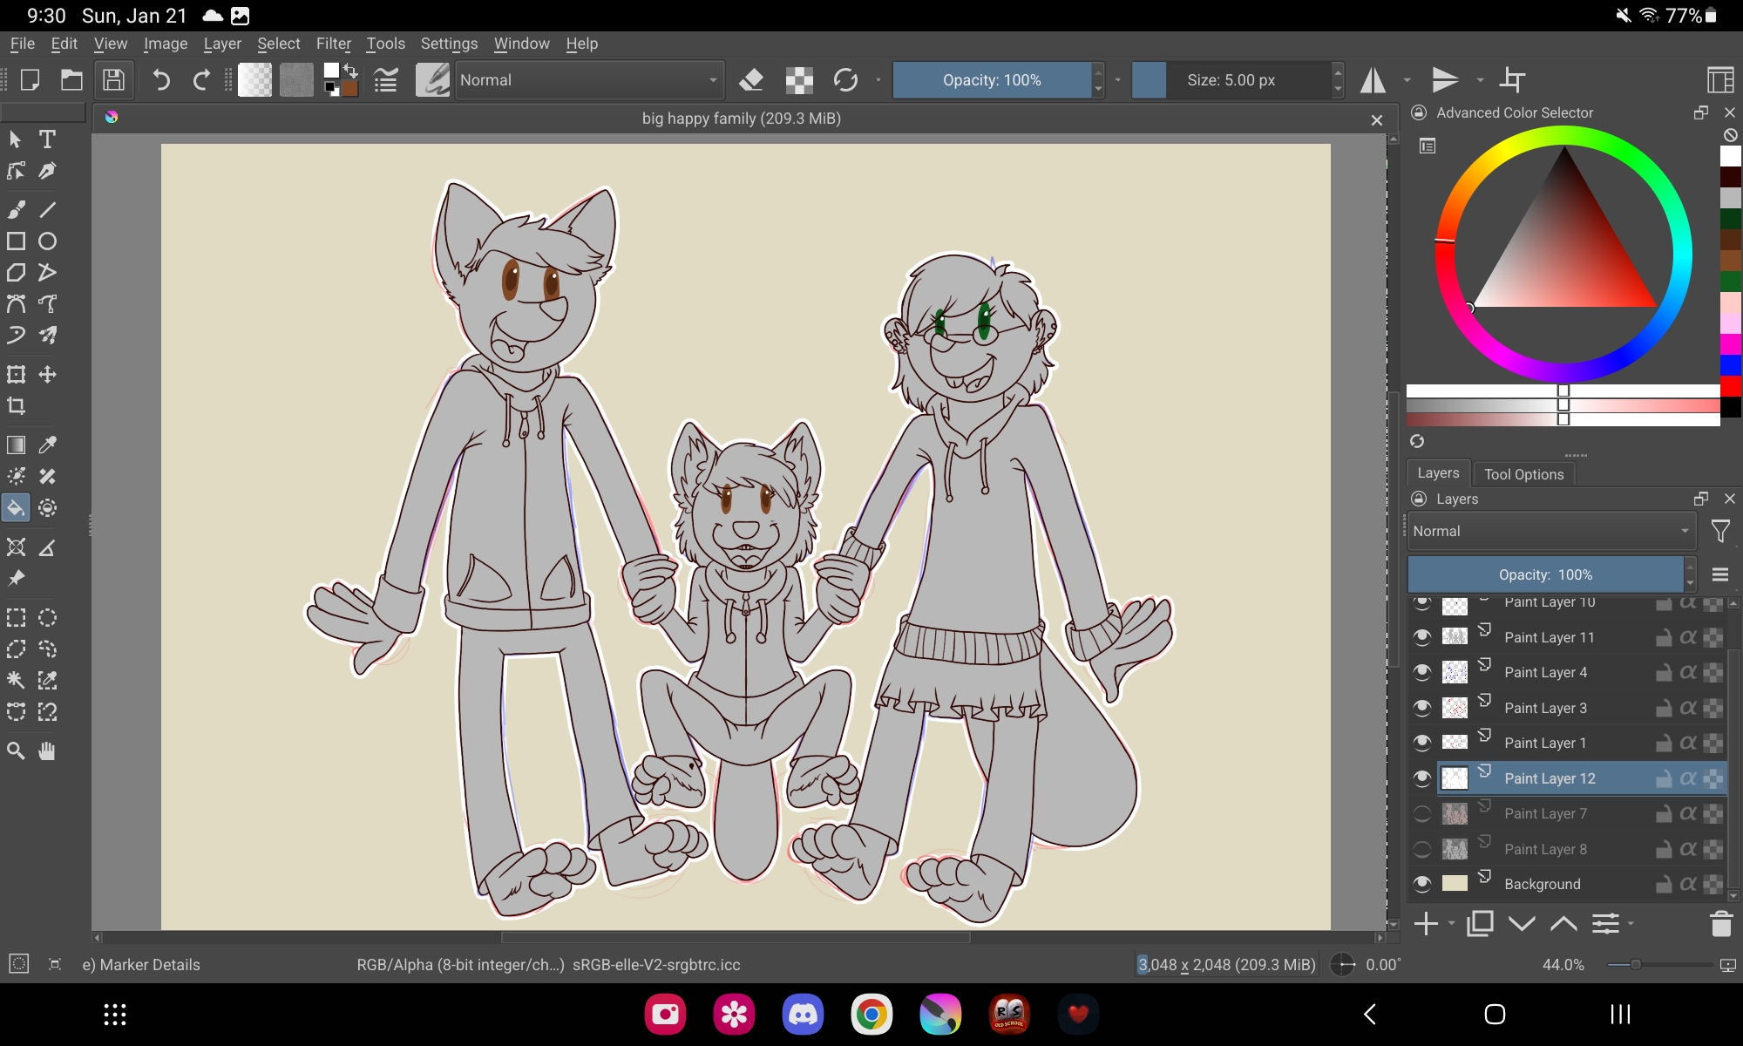Open the Filter menu
Screen dimensions: 1743x1046
pos(333,44)
